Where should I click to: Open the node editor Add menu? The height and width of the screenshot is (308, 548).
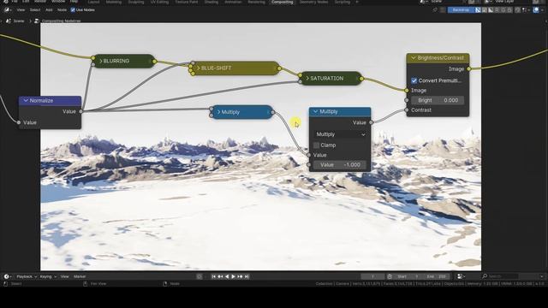[x=49, y=10]
